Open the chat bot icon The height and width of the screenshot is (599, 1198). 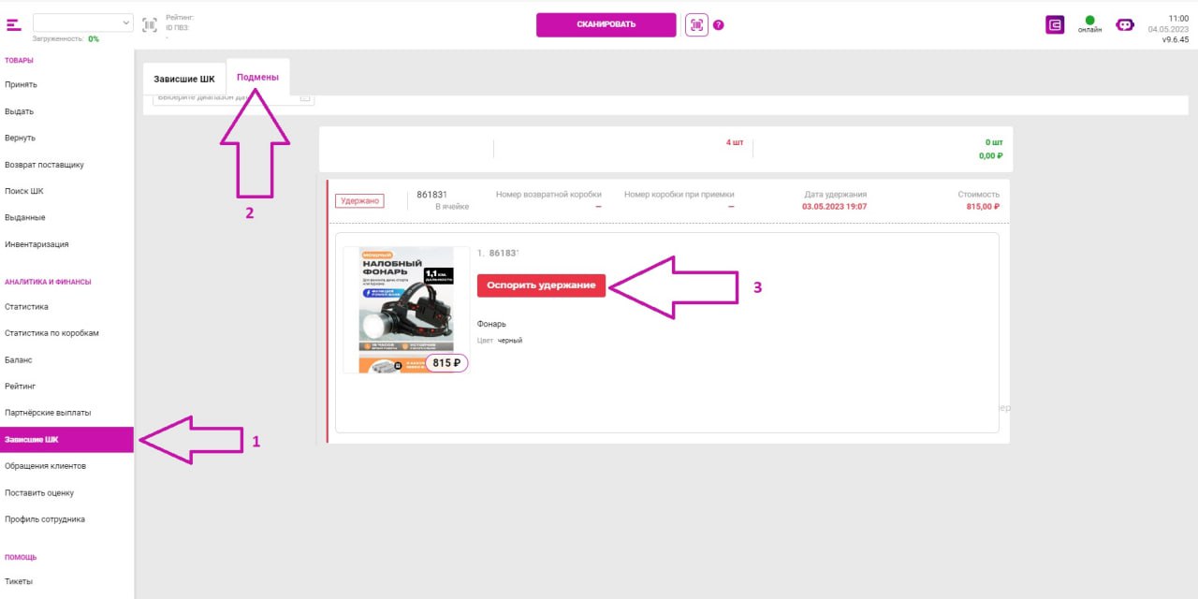click(x=1124, y=25)
